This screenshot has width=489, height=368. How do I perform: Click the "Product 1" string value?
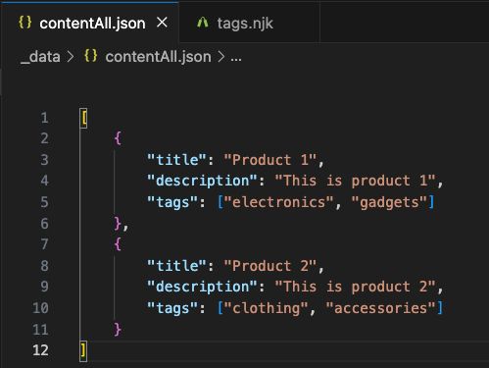click(x=270, y=160)
